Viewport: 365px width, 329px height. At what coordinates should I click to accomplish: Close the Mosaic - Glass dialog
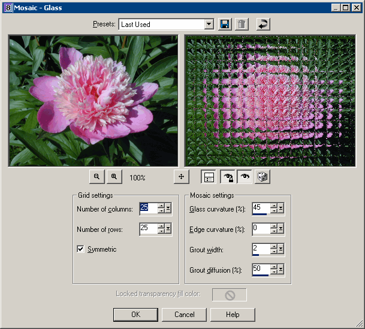[x=357, y=8]
